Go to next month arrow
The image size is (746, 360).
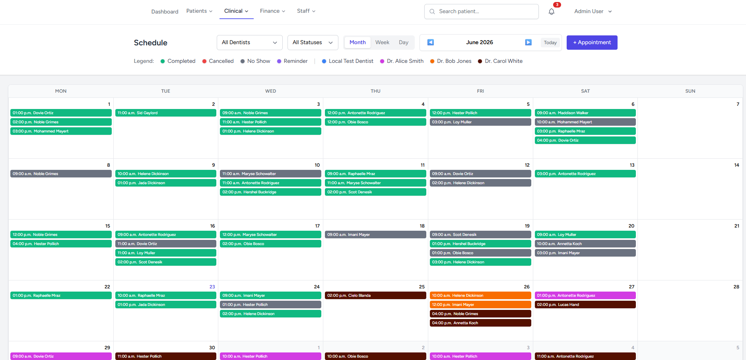click(528, 42)
